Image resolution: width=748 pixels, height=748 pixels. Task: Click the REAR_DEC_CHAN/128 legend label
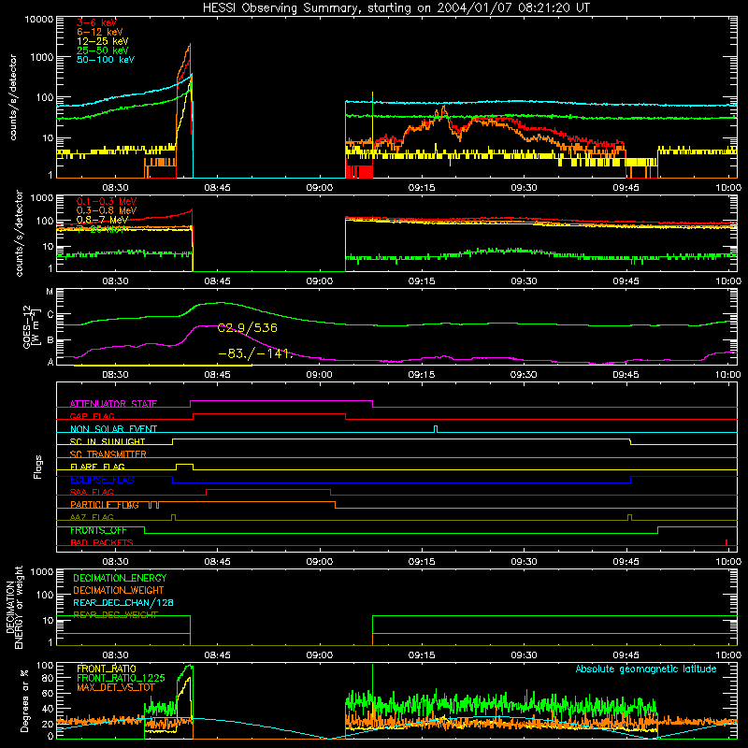click(123, 603)
